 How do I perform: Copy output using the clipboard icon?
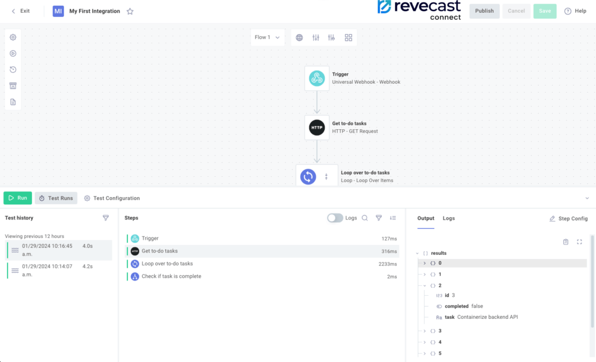566,242
